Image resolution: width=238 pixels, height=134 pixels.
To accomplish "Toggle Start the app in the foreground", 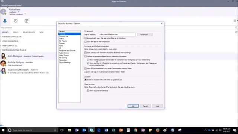I will pyautogui.click(x=86, y=42).
